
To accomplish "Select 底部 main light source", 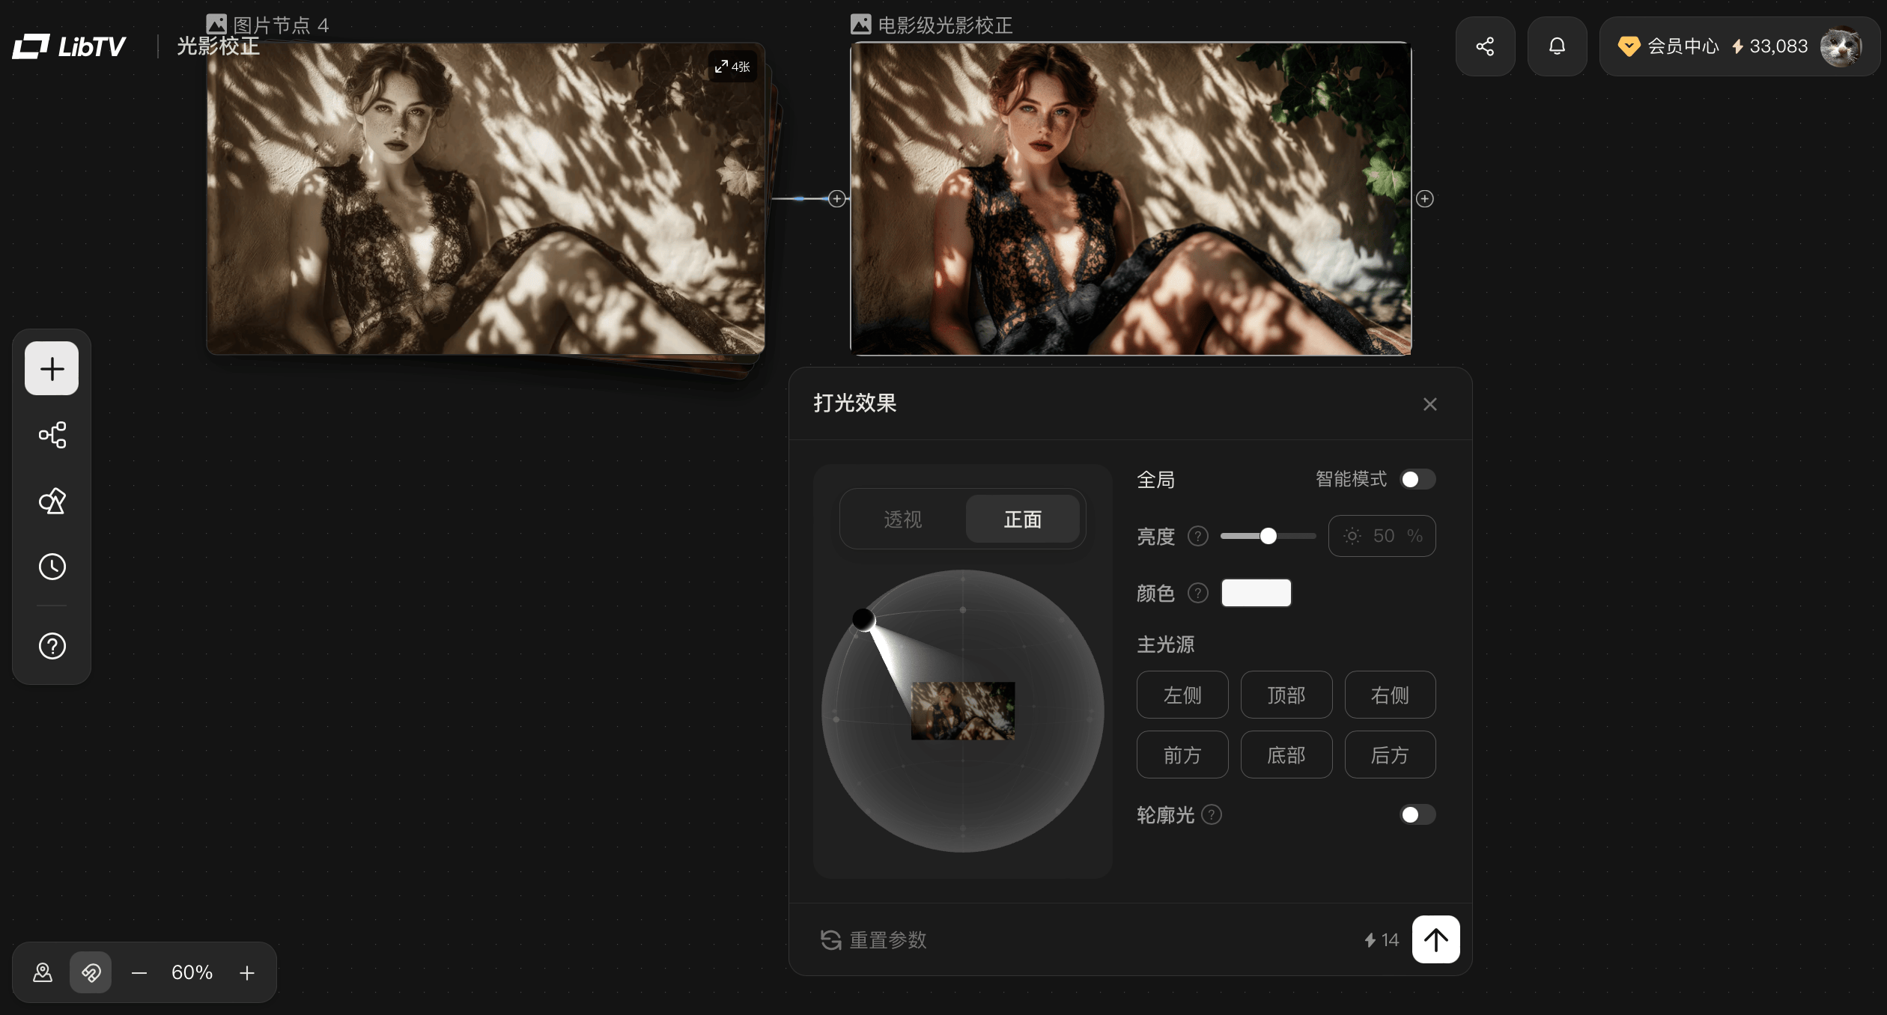I will click(1286, 755).
